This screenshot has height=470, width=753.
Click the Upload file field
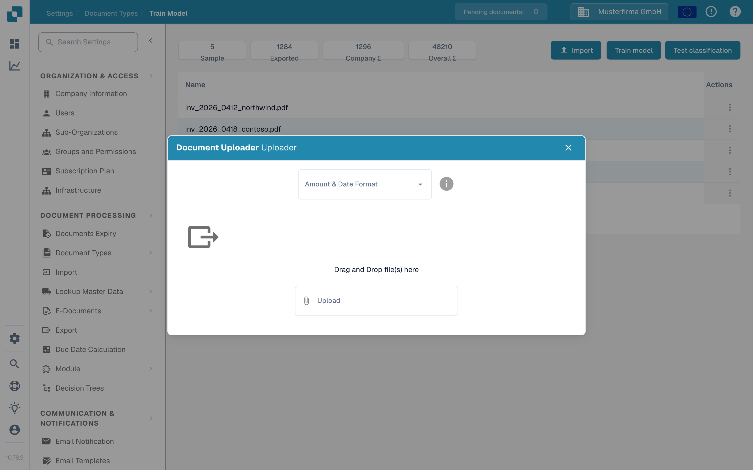(376, 301)
